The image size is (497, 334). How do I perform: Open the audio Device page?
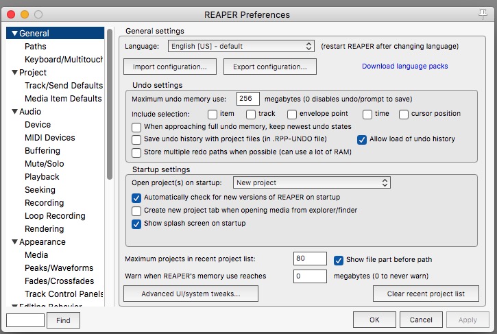tap(38, 124)
